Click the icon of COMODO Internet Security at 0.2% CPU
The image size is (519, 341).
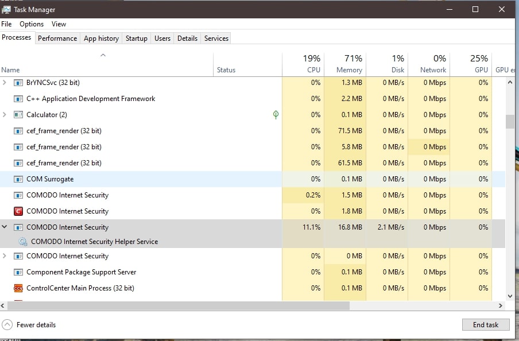coord(18,195)
